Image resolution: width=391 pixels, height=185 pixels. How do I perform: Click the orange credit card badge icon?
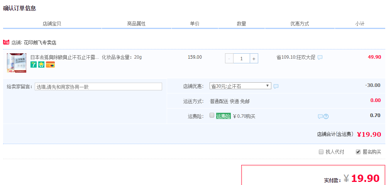click(x=51, y=64)
